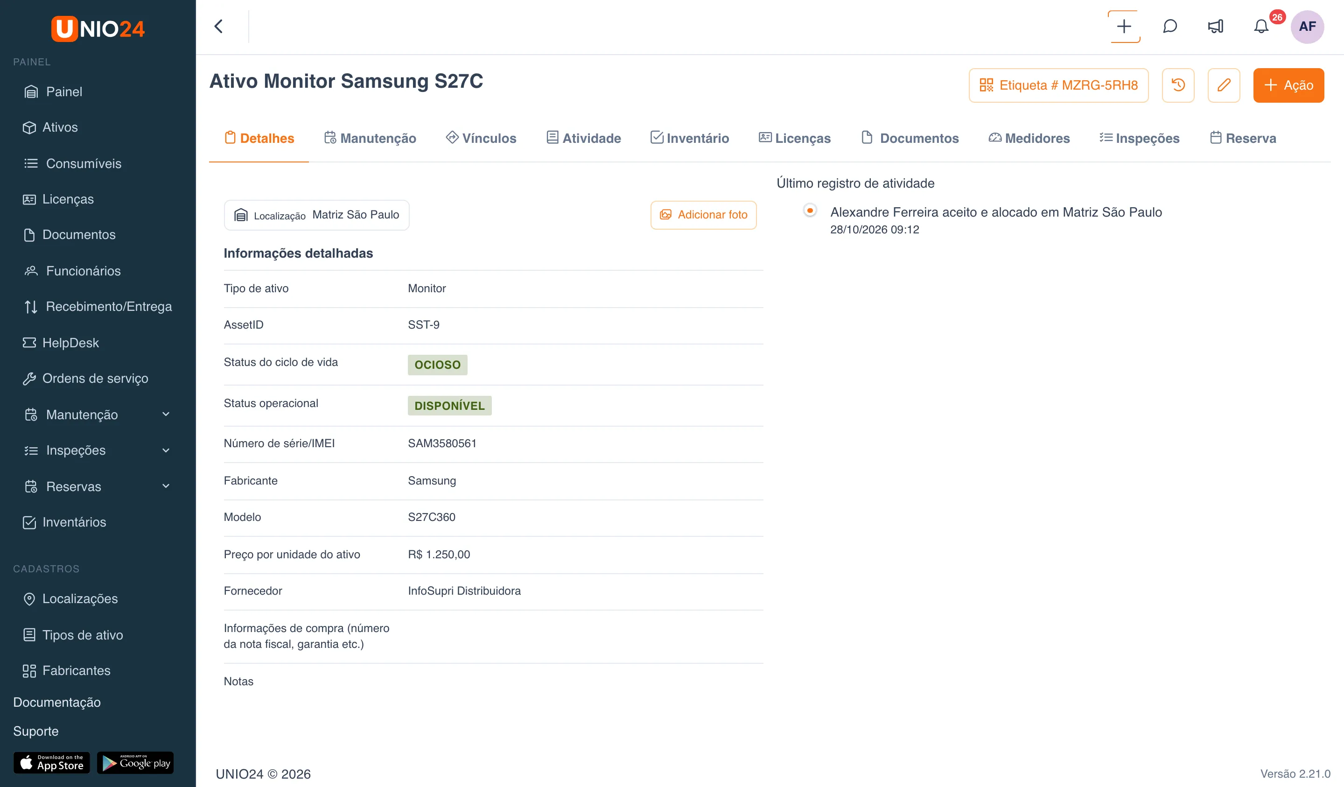Switch to the Reserva tab

click(x=1243, y=138)
